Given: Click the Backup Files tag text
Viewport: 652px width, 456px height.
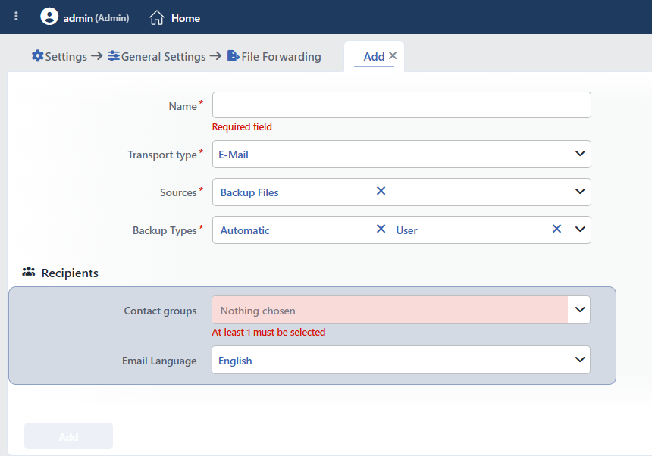Looking at the screenshot, I should (x=249, y=192).
